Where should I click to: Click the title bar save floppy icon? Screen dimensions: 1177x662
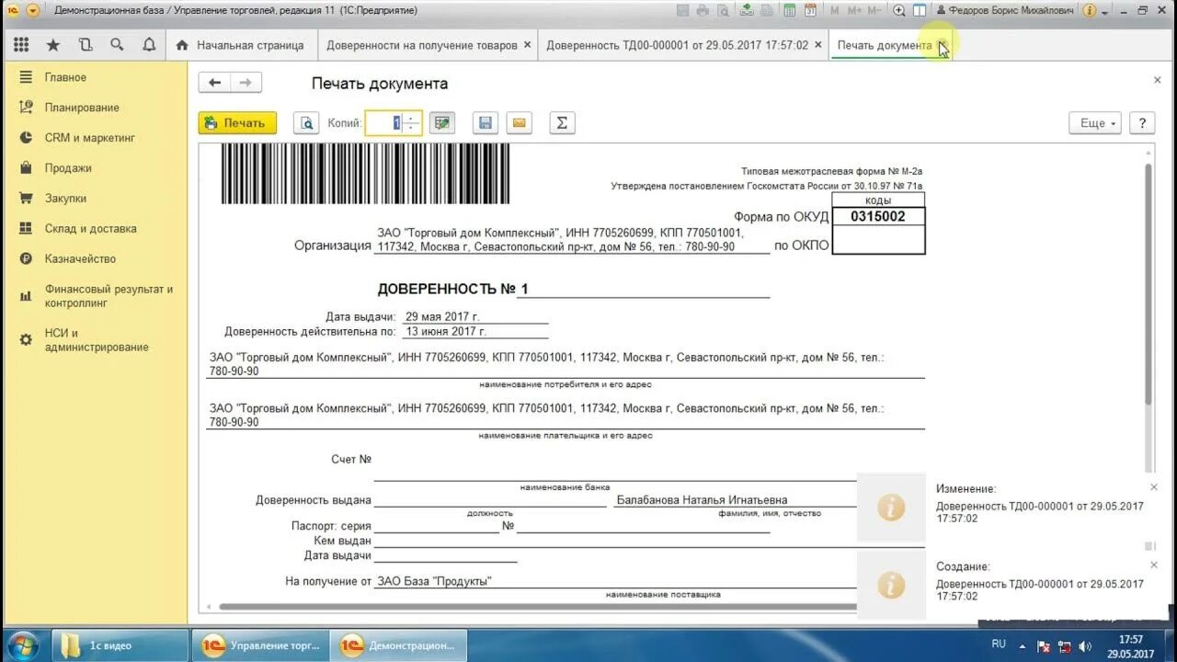pyautogui.click(x=682, y=10)
